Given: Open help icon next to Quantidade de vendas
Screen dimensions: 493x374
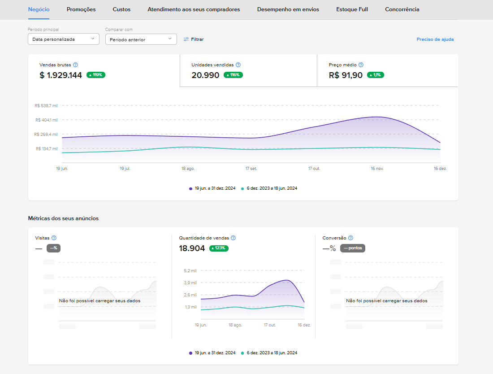Looking at the screenshot, I should pos(234,238).
